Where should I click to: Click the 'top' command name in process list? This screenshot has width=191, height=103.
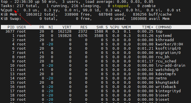(x=159, y=31)
